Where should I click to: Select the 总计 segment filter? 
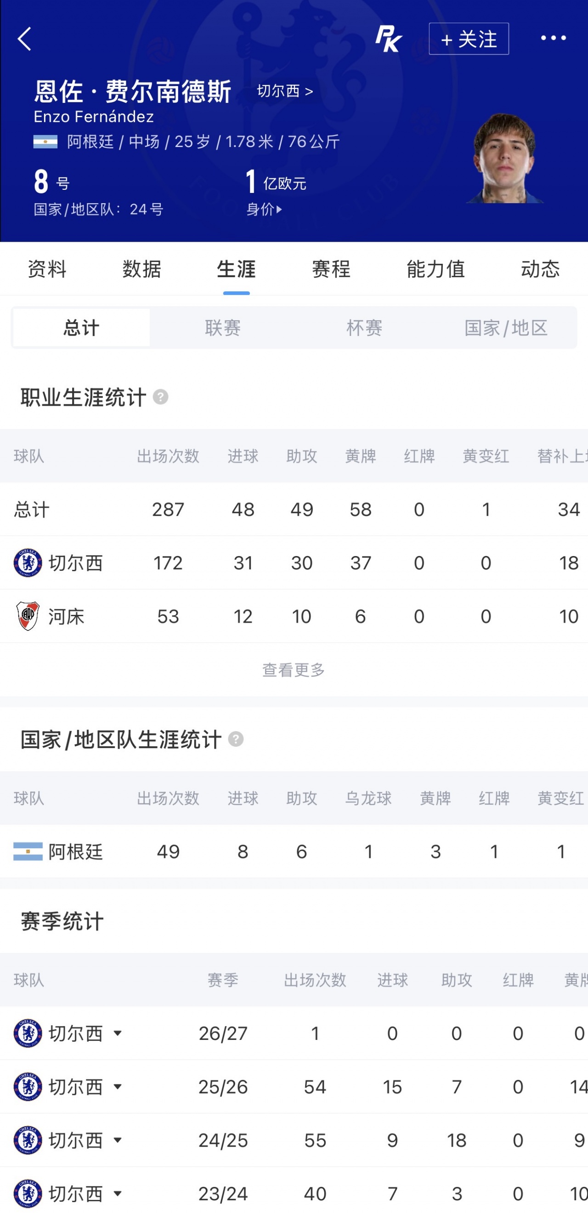coord(82,328)
